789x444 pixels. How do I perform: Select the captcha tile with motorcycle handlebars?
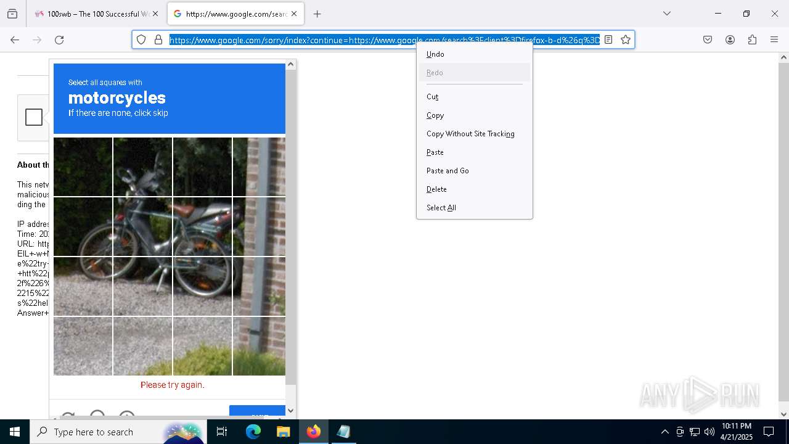coord(142,166)
